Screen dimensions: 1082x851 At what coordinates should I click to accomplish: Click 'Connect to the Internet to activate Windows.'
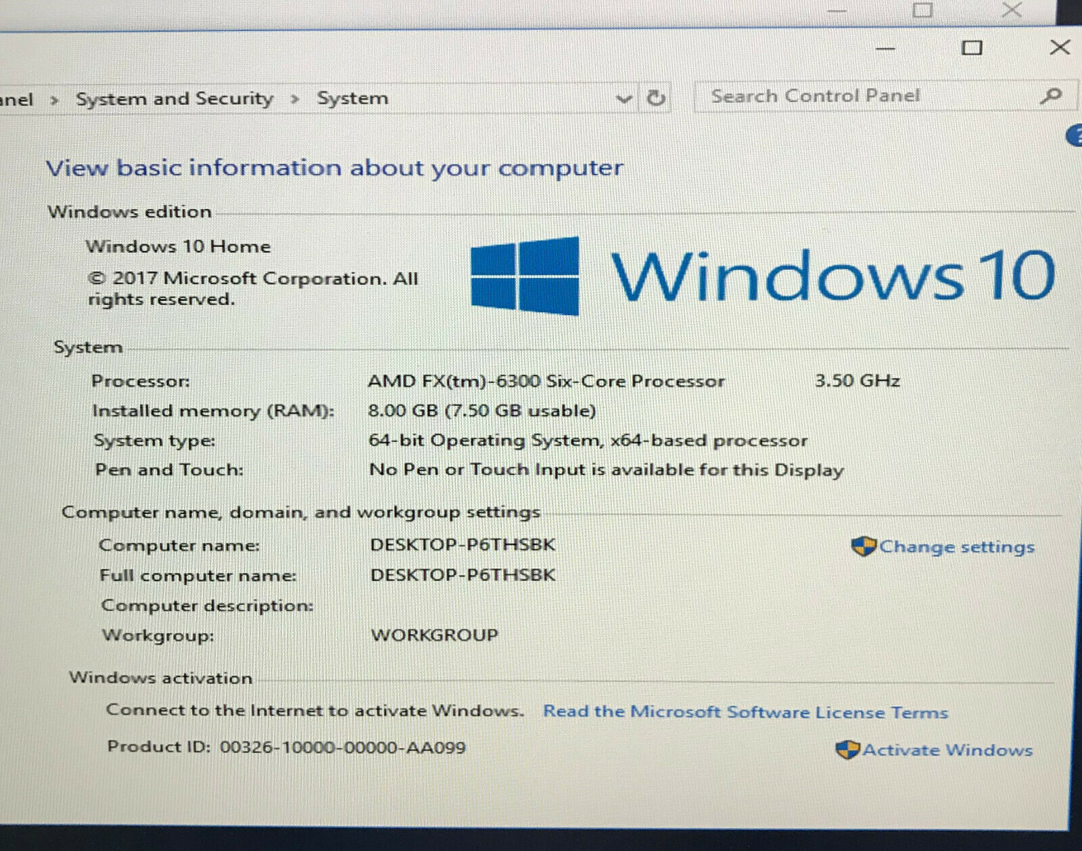point(315,710)
